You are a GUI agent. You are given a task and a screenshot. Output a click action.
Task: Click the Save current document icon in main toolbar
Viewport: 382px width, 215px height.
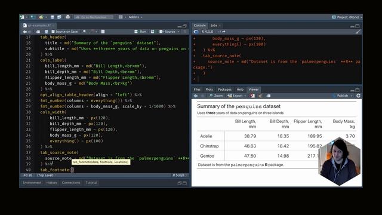pos(53,17)
